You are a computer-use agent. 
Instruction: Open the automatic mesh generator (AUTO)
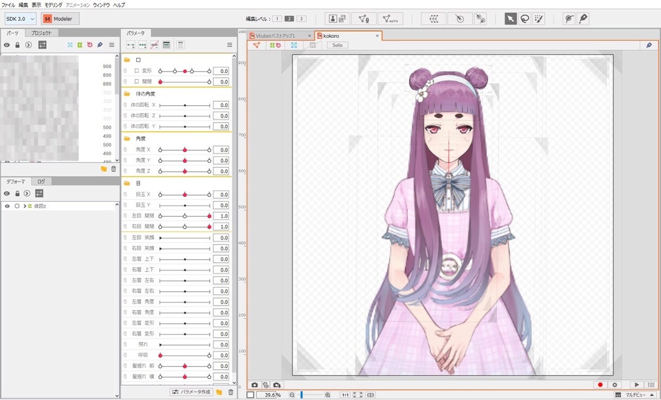point(390,19)
